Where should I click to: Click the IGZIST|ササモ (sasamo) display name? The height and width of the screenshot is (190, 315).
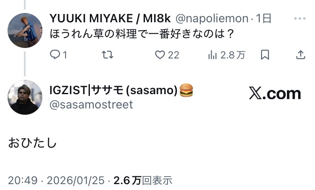tap(113, 90)
